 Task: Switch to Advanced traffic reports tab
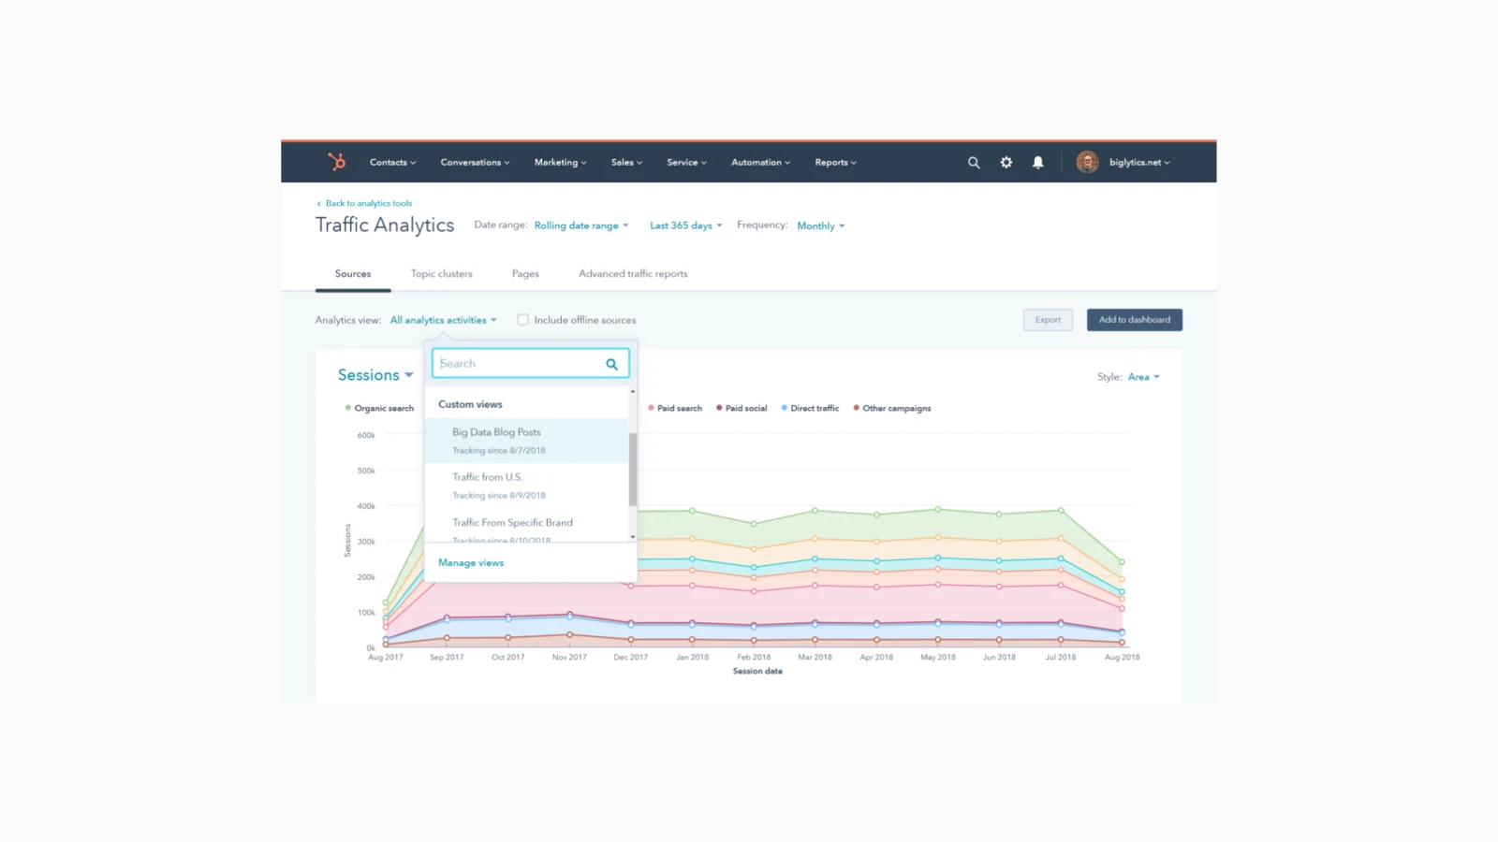tap(633, 274)
